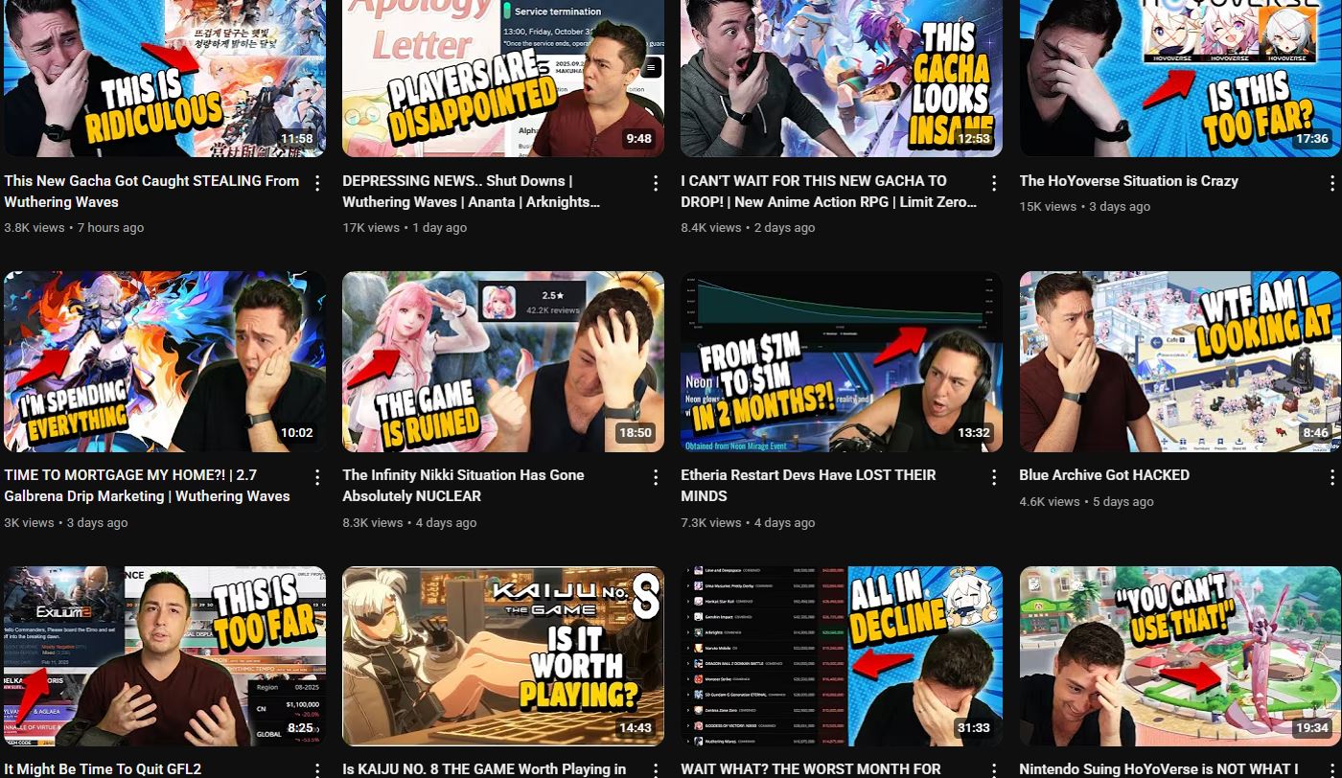
Task: Open title 'The HoYoverse Situation is Crazy'
Action: [x=1128, y=181]
